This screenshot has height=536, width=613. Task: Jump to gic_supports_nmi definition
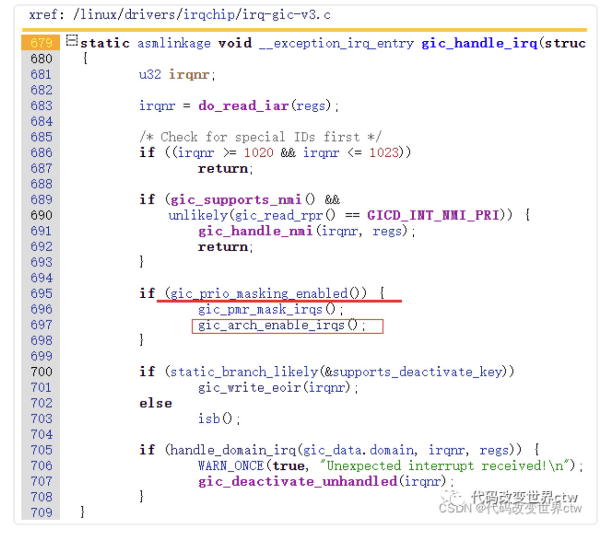pos(236,200)
